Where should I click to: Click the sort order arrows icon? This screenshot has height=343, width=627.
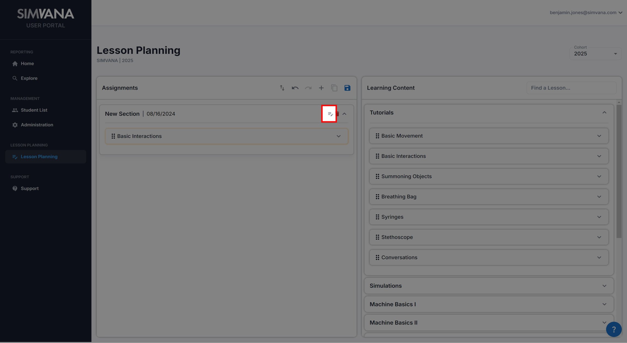(x=282, y=88)
